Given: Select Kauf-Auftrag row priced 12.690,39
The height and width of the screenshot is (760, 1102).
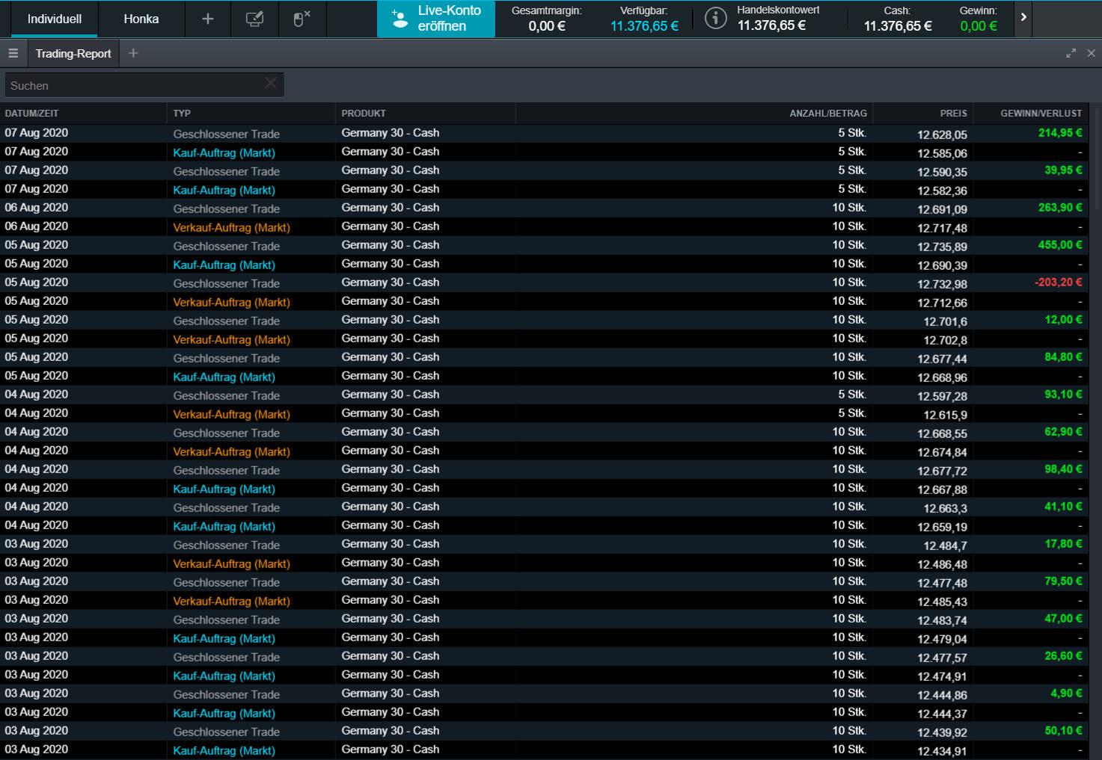Looking at the screenshot, I should [544, 264].
